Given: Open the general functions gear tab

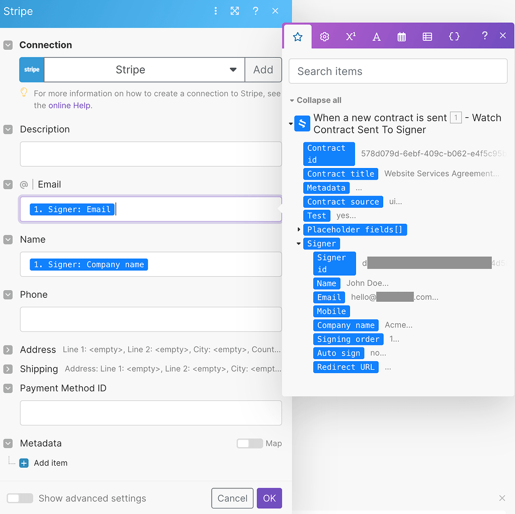Looking at the screenshot, I should click(324, 36).
